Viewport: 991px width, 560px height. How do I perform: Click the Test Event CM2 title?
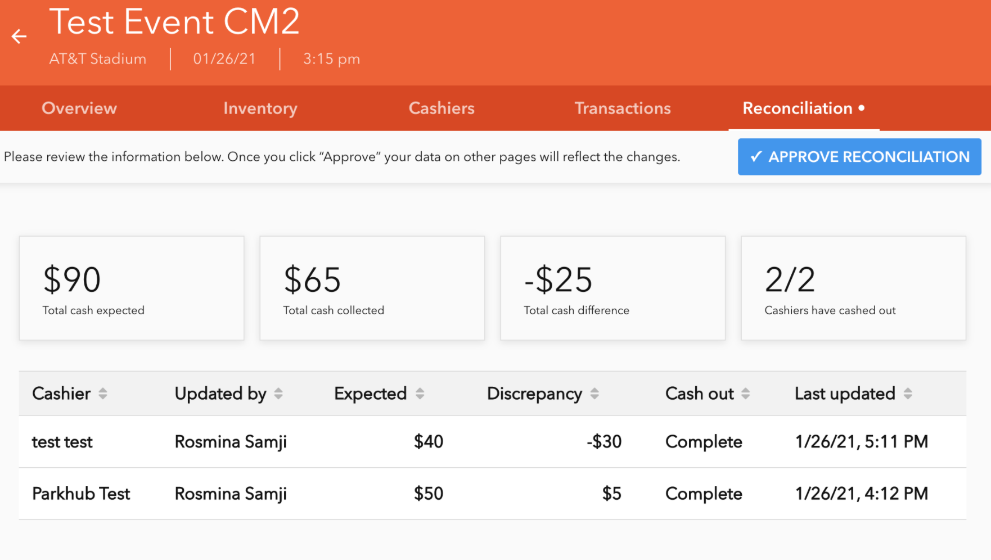pos(174,22)
